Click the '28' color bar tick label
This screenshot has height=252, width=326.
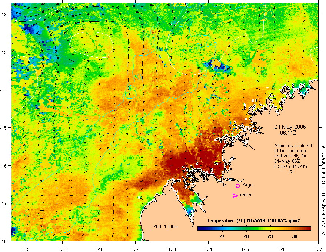pyautogui.click(x=246, y=236)
